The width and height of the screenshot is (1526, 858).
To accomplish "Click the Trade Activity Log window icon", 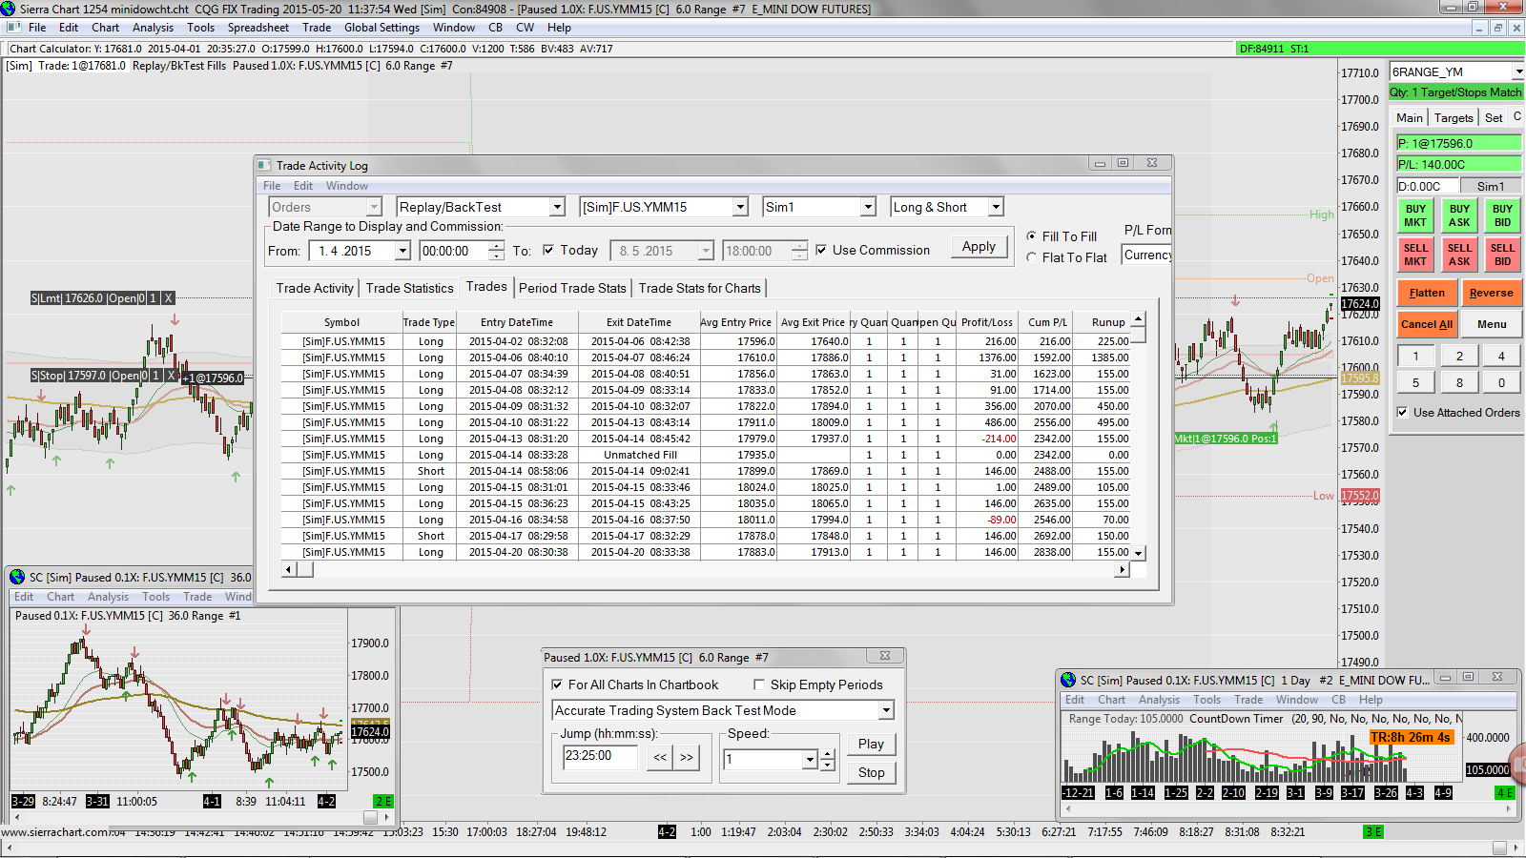I will 264,165.
